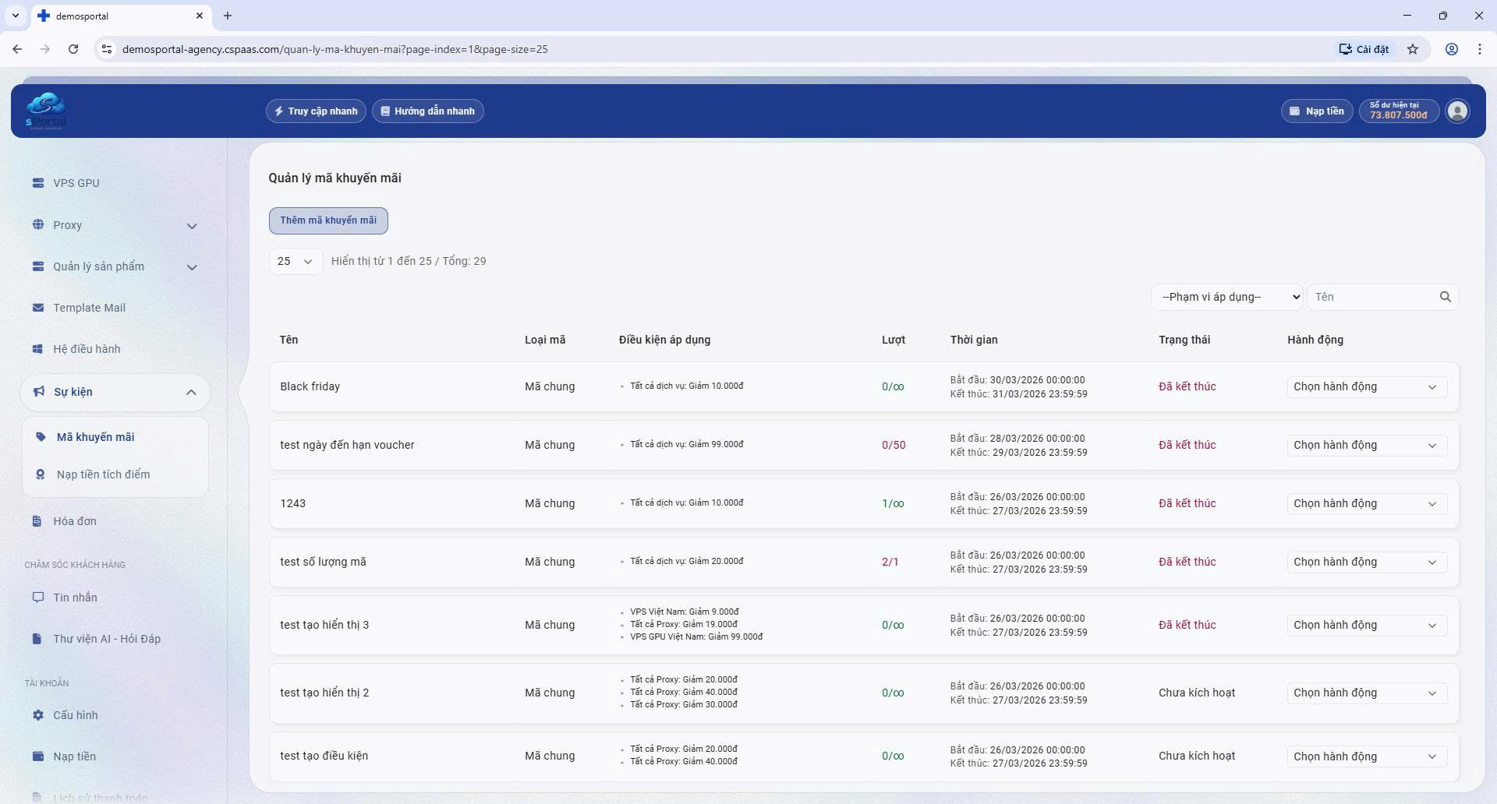Click the Số dư hiện tại balance pill

point(1399,111)
